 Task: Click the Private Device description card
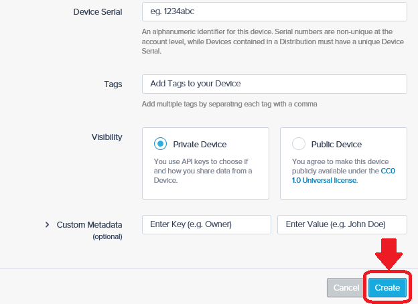pos(206,163)
